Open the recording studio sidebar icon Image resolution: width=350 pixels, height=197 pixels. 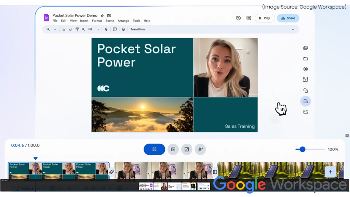[x=306, y=69]
